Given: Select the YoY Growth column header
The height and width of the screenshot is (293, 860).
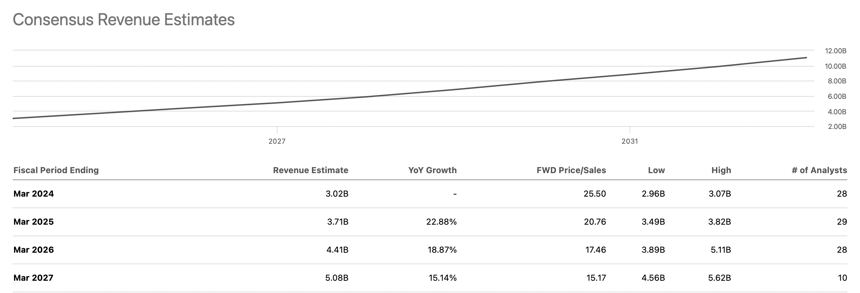Looking at the screenshot, I should point(432,170).
